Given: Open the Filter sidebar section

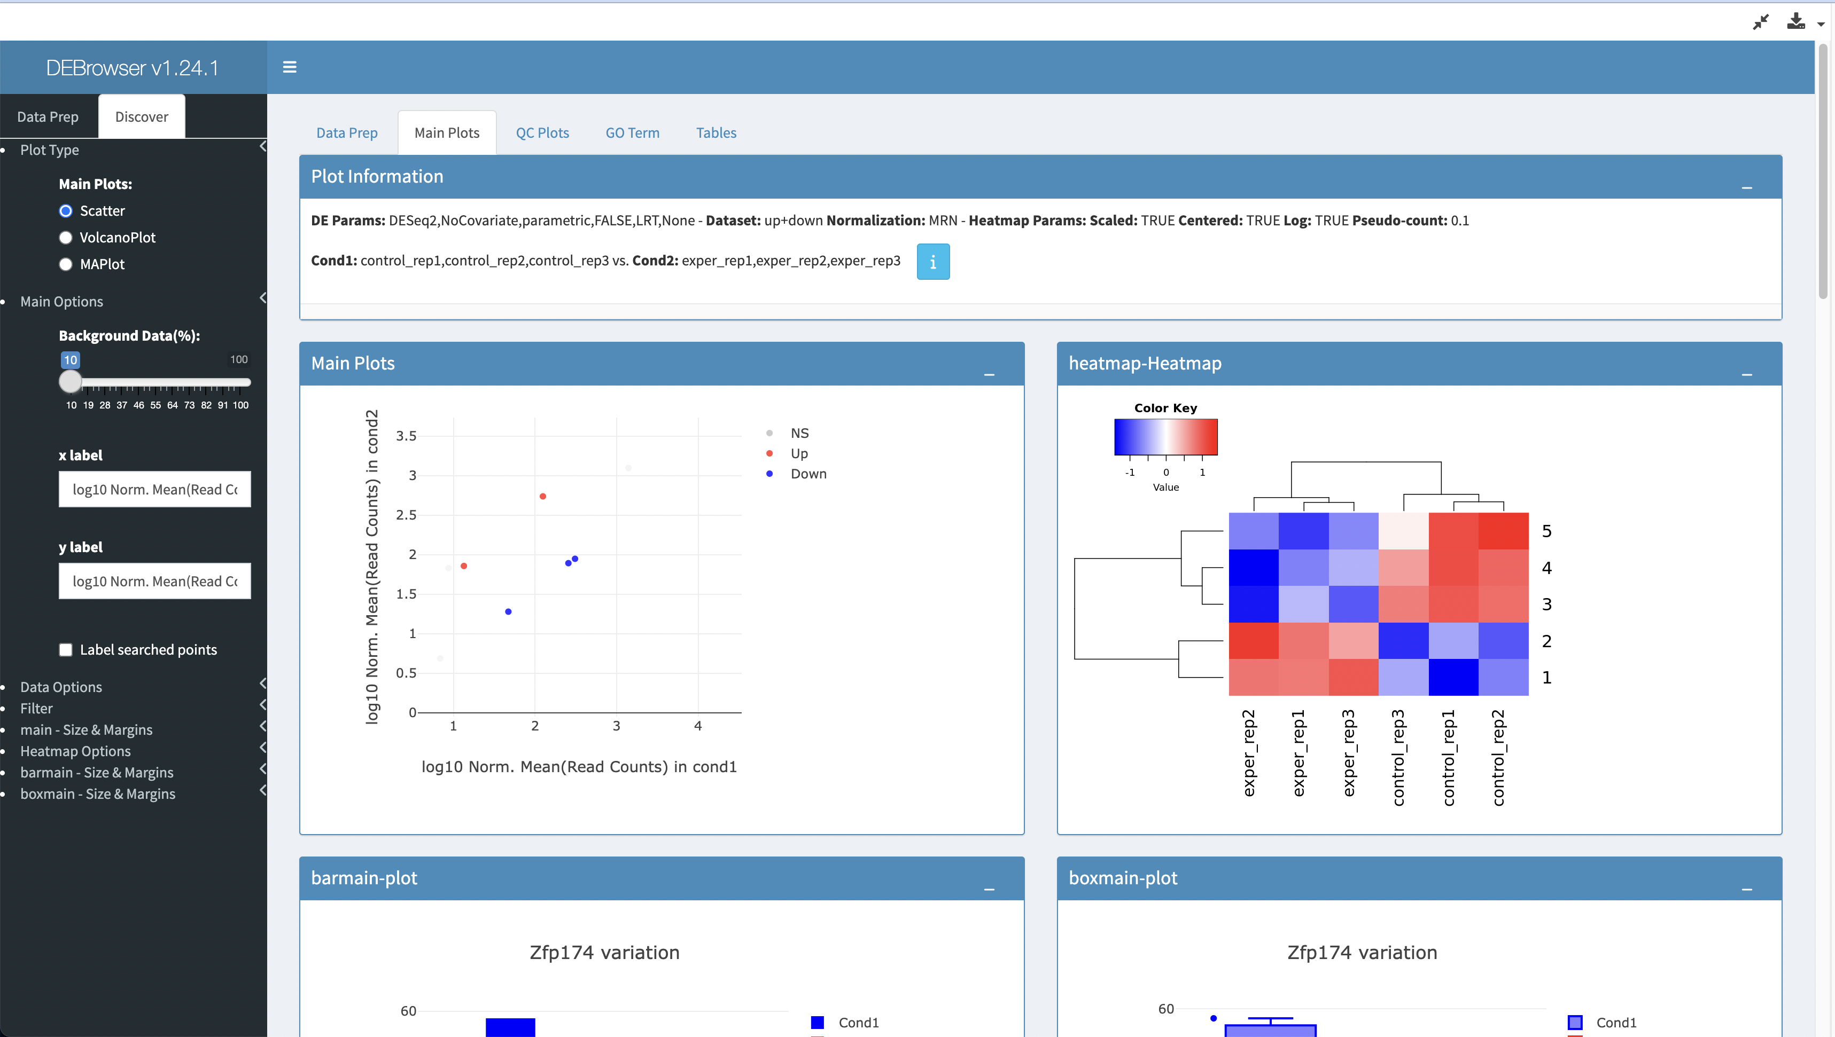Looking at the screenshot, I should coord(36,708).
